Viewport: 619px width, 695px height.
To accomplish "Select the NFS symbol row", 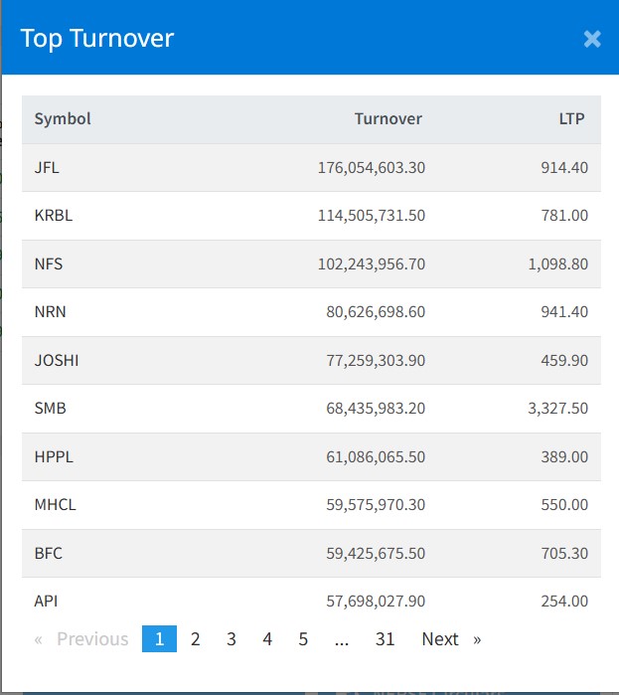I will point(49,264).
